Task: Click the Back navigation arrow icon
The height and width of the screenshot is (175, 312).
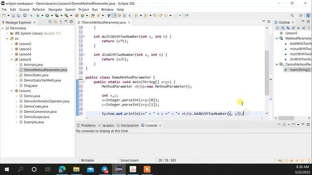Action: point(166,16)
